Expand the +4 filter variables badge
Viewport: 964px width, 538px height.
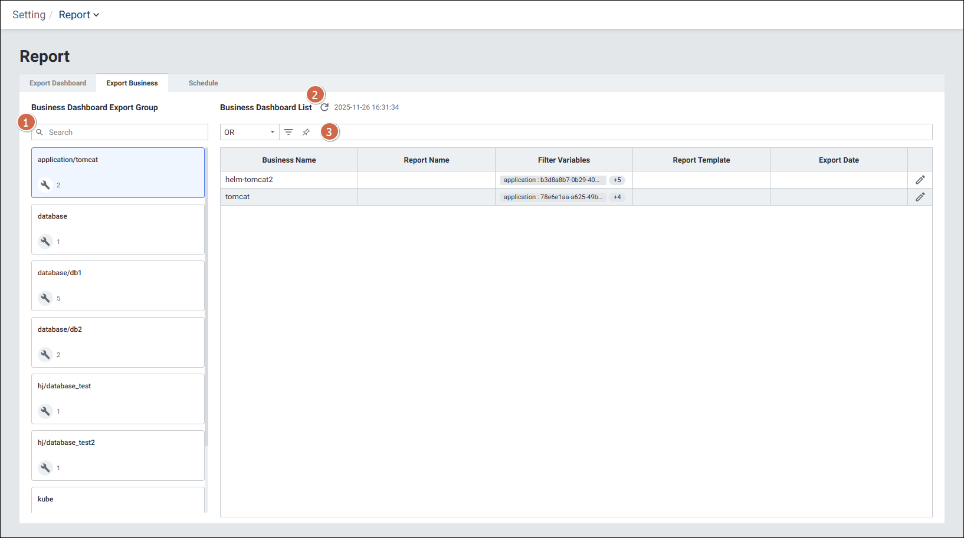[617, 197]
